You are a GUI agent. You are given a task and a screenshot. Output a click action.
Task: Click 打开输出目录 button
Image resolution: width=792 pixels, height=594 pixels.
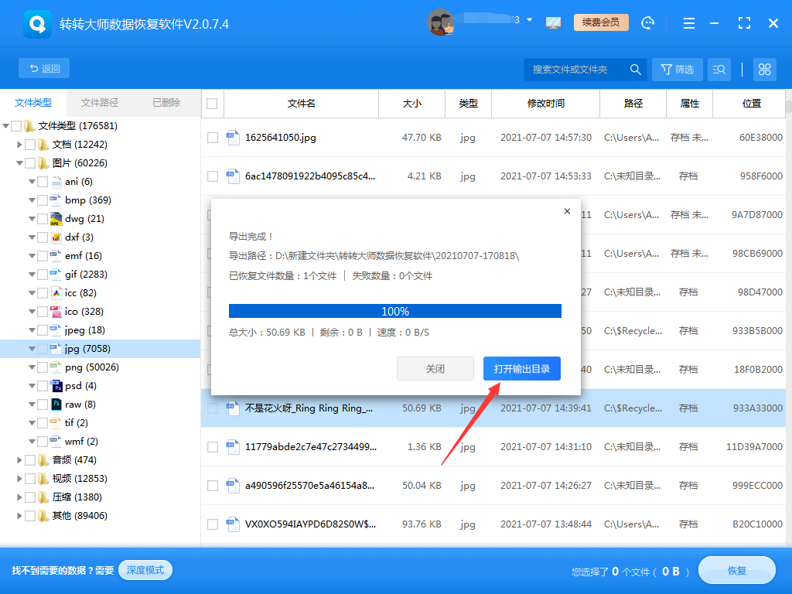click(522, 369)
